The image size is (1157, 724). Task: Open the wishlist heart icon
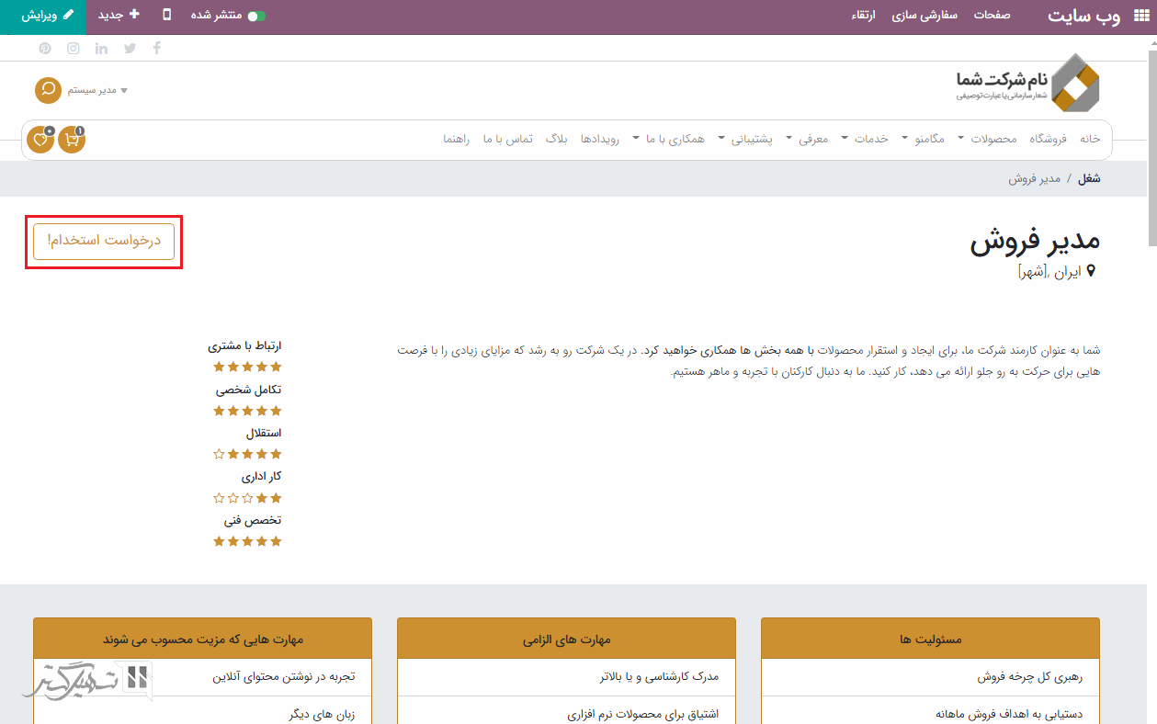pos(40,140)
